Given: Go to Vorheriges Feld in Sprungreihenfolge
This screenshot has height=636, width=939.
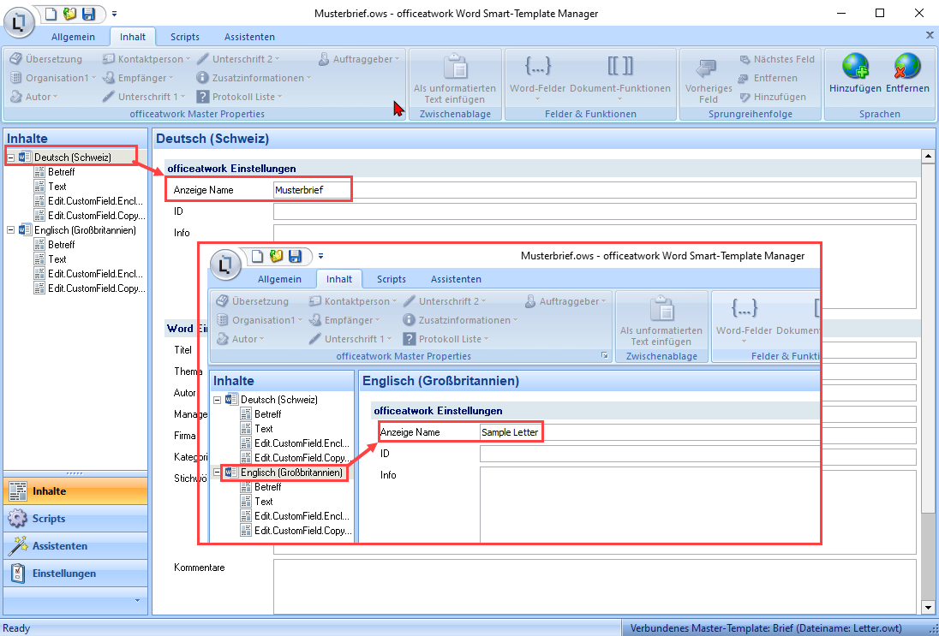Looking at the screenshot, I should tap(709, 80).
